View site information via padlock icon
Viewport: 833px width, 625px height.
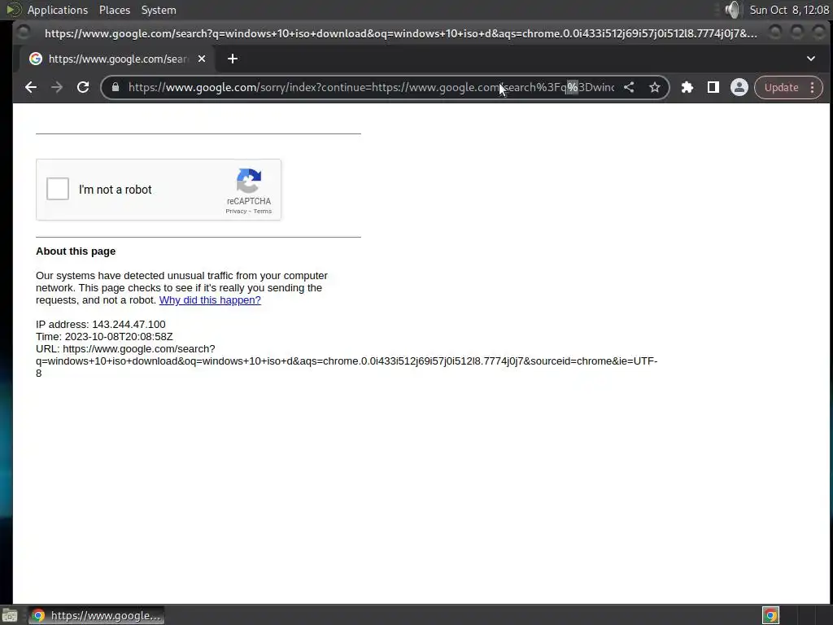[x=116, y=87]
